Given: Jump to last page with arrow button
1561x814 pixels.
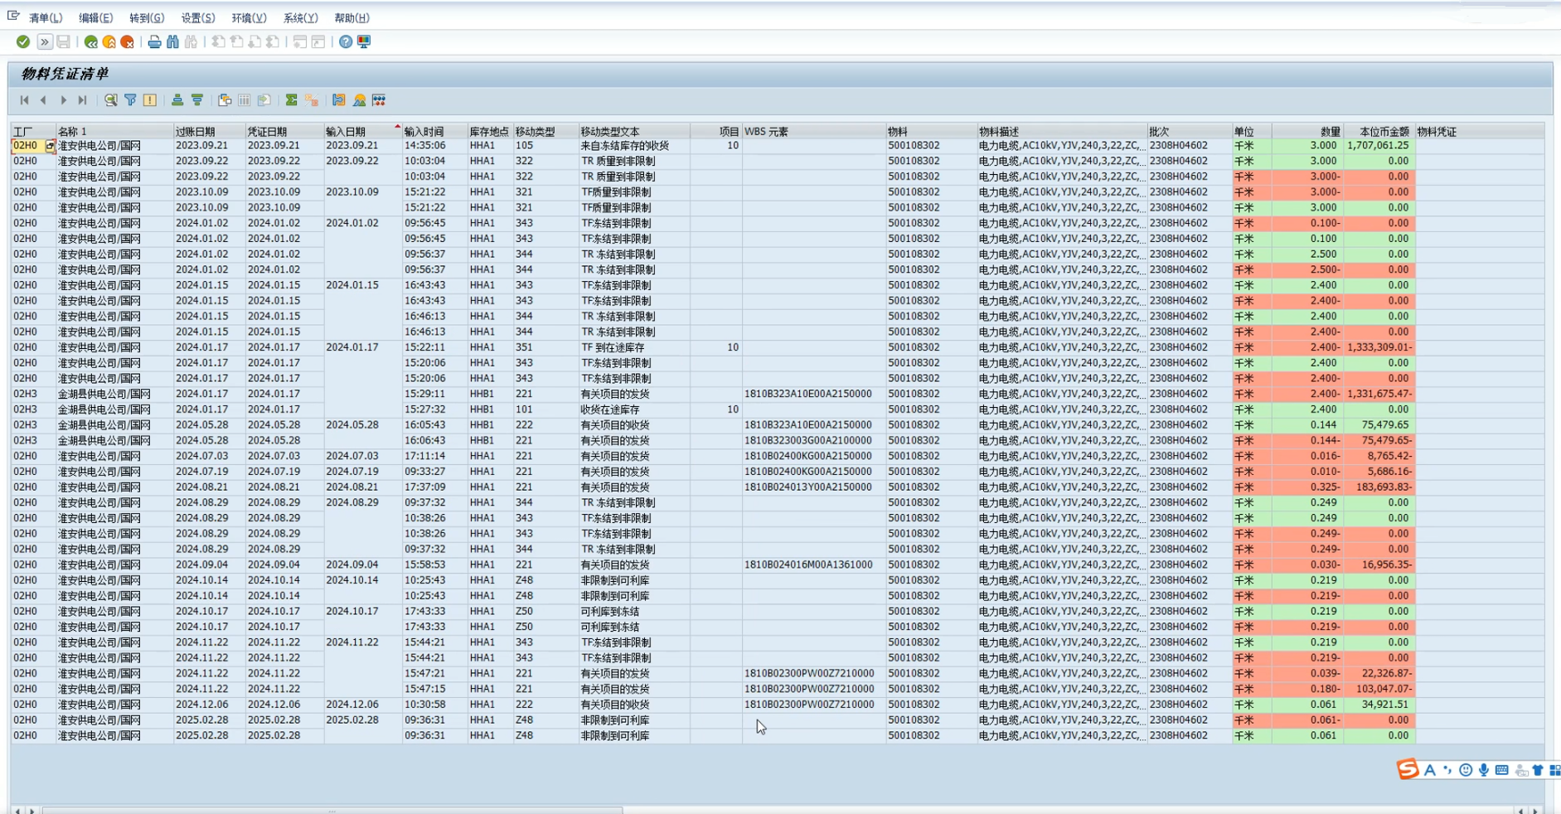Looking at the screenshot, I should point(82,100).
